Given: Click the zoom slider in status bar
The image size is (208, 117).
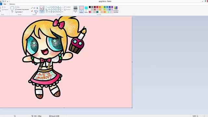Looking at the screenshot, I should click(204, 116).
